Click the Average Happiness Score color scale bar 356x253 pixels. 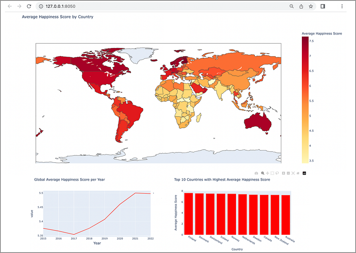(x=305, y=100)
